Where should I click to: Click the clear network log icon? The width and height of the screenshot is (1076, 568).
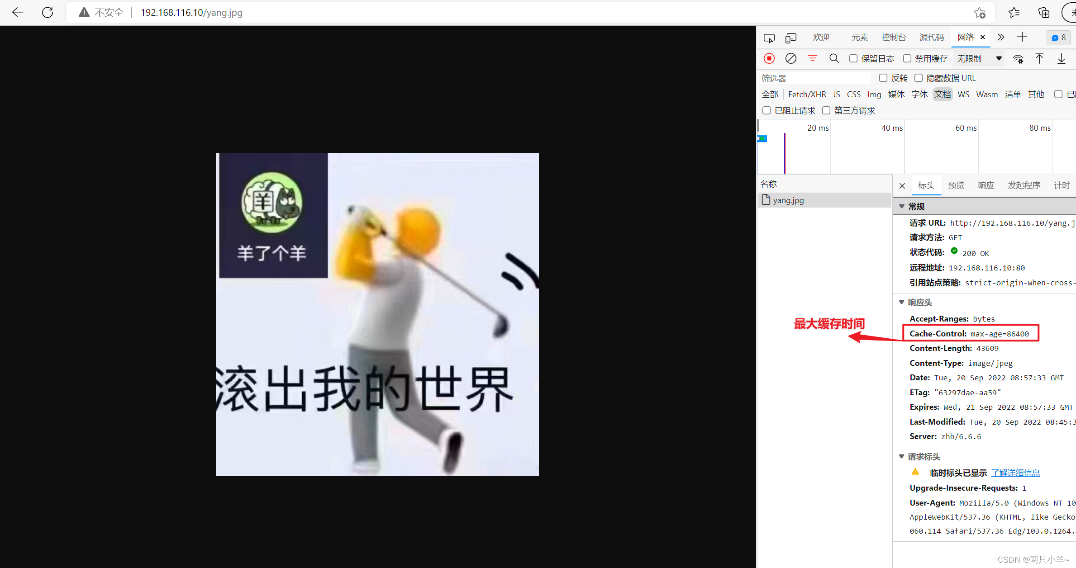click(x=791, y=58)
